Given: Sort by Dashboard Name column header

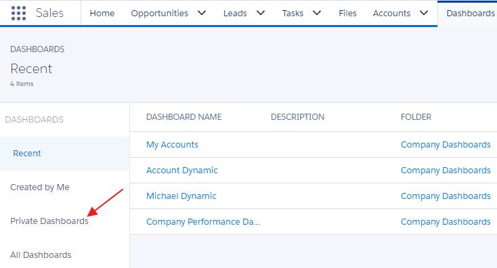Looking at the screenshot, I should (184, 117).
